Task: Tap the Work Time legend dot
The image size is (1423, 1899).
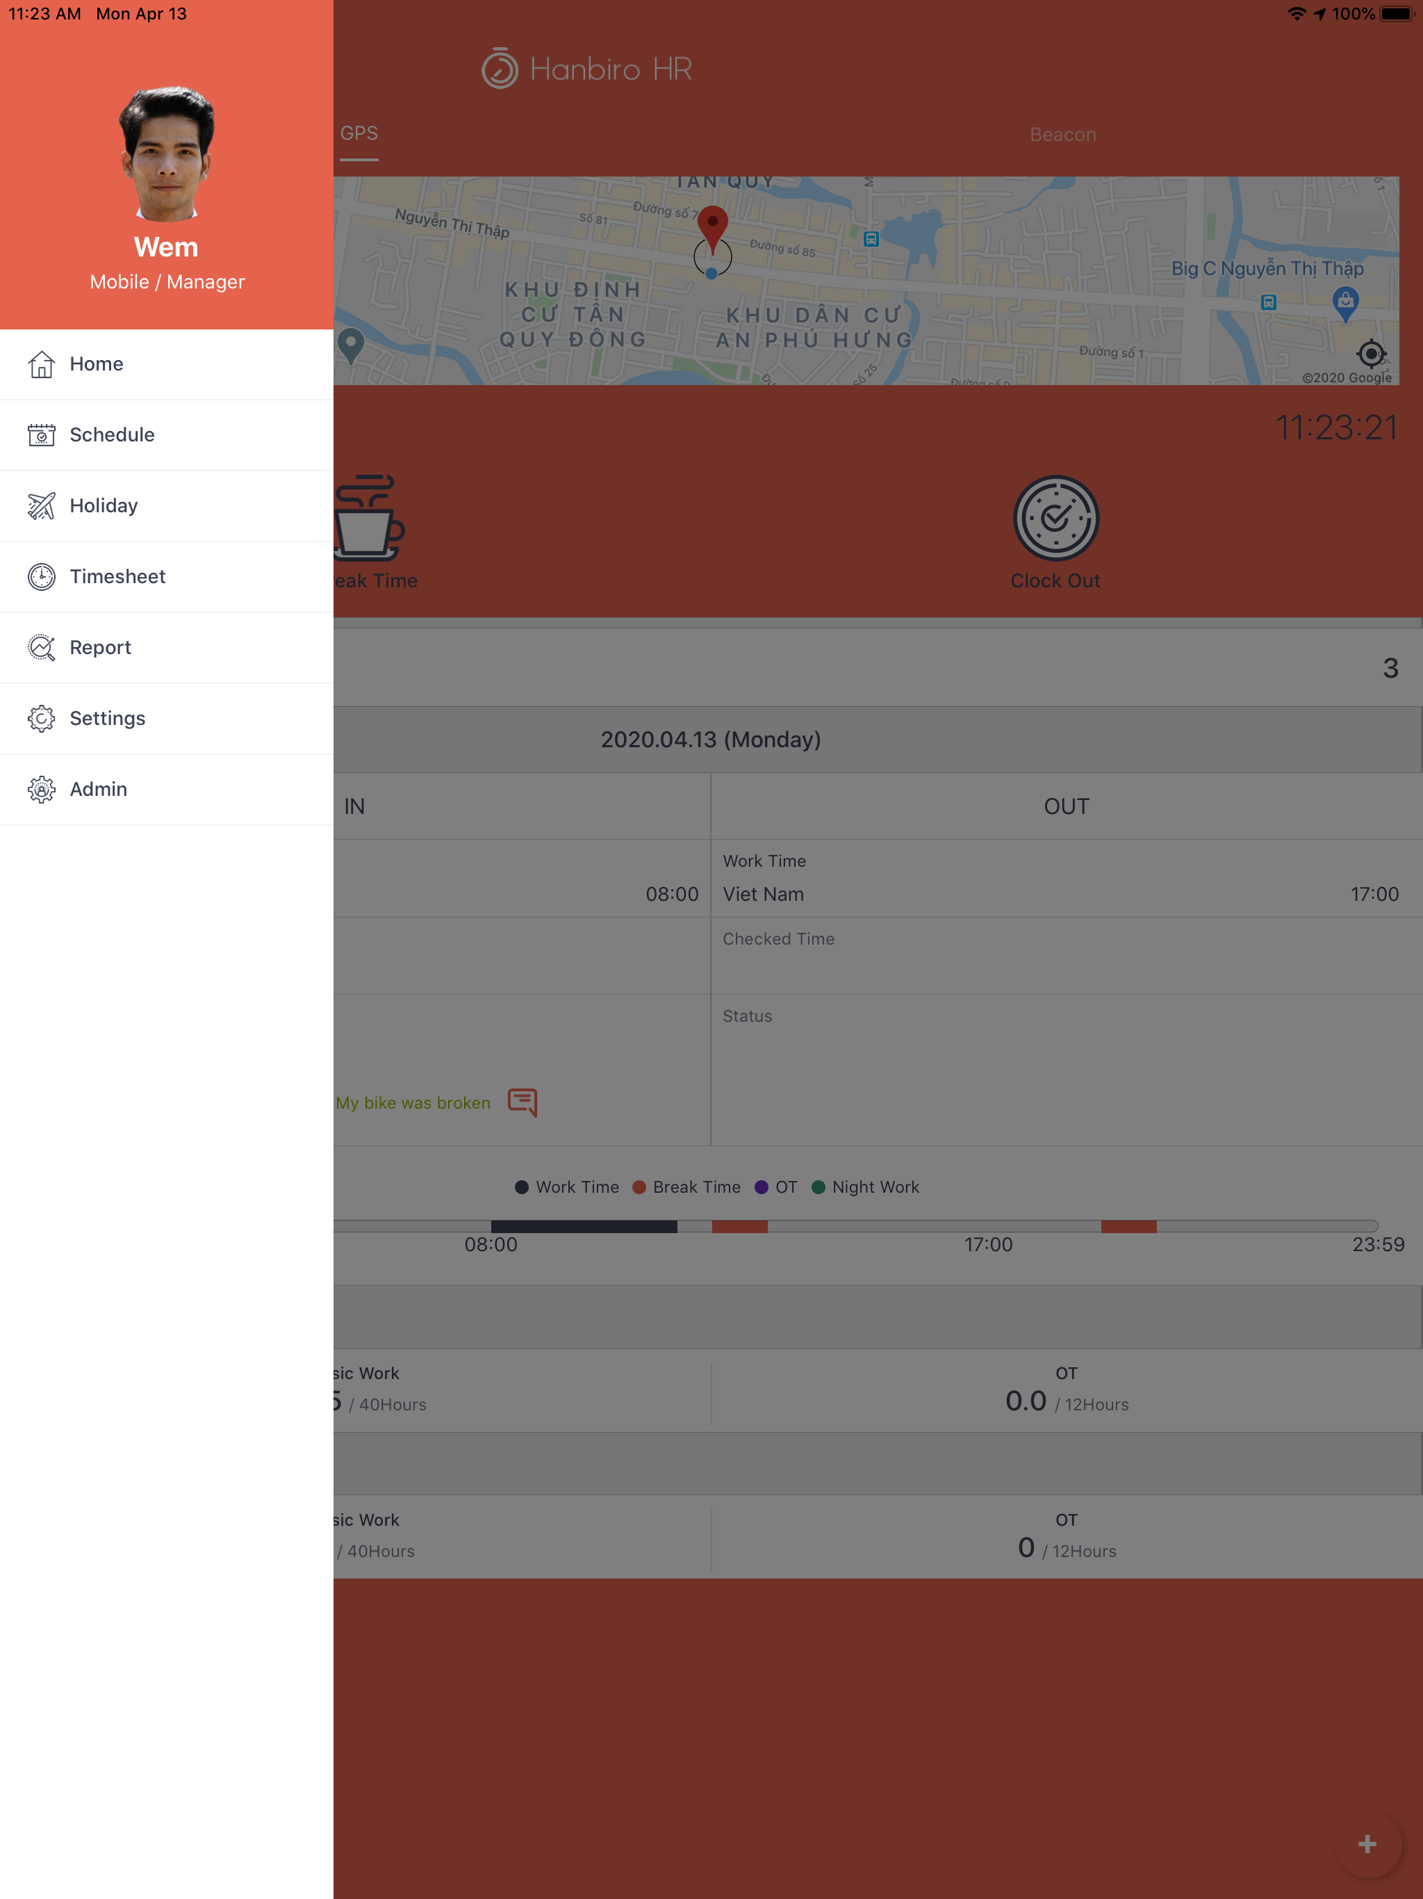Action: 522,1187
